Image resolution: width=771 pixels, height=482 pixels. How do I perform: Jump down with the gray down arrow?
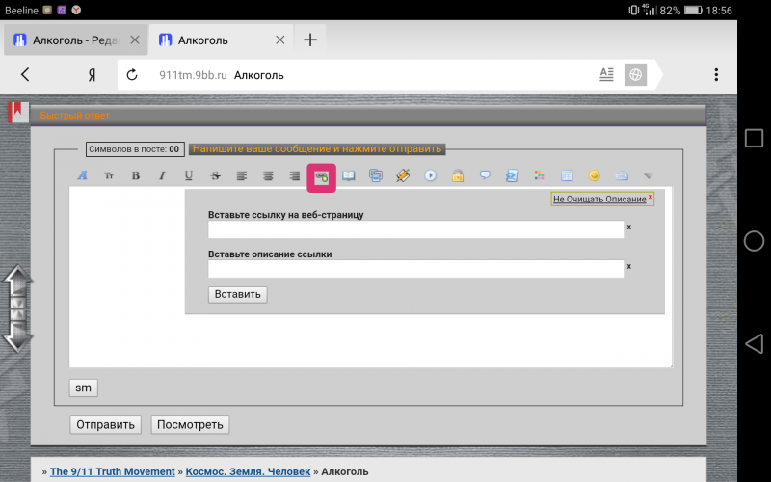pos(17,336)
